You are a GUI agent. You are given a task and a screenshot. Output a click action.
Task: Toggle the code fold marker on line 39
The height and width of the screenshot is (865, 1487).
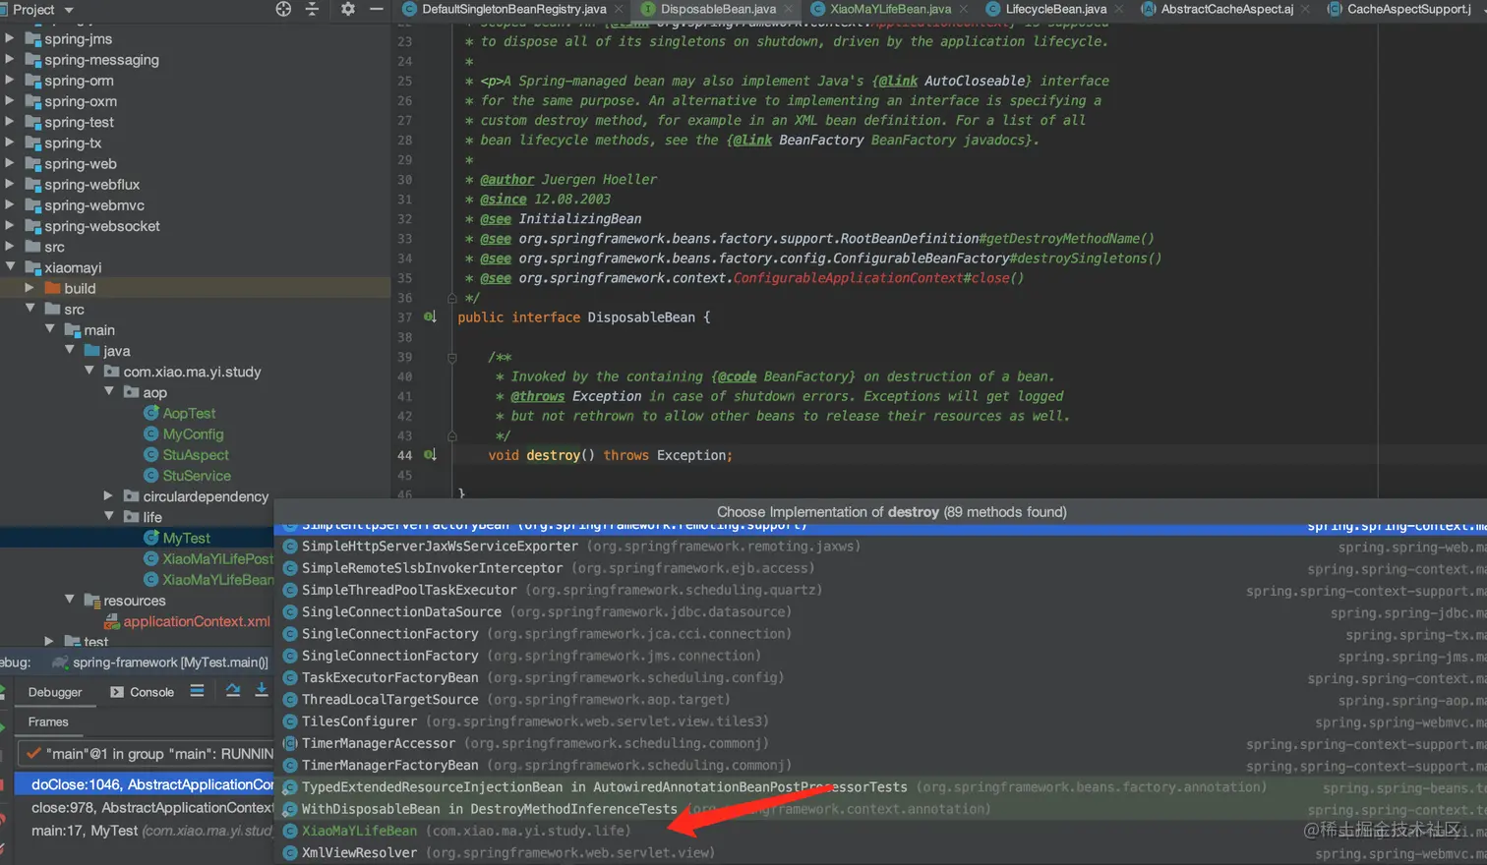pos(452,357)
